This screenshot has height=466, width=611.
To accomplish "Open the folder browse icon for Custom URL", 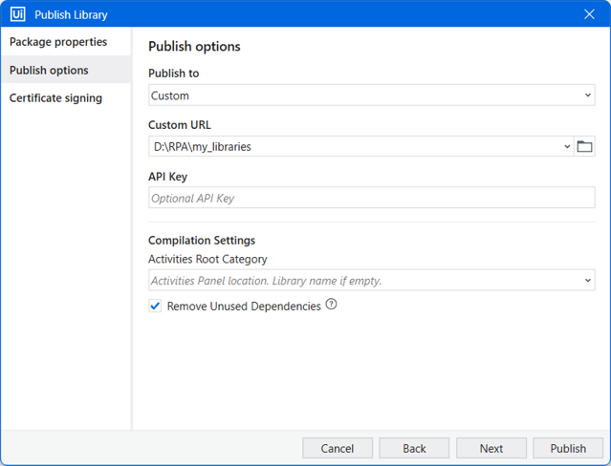I will 584,146.
